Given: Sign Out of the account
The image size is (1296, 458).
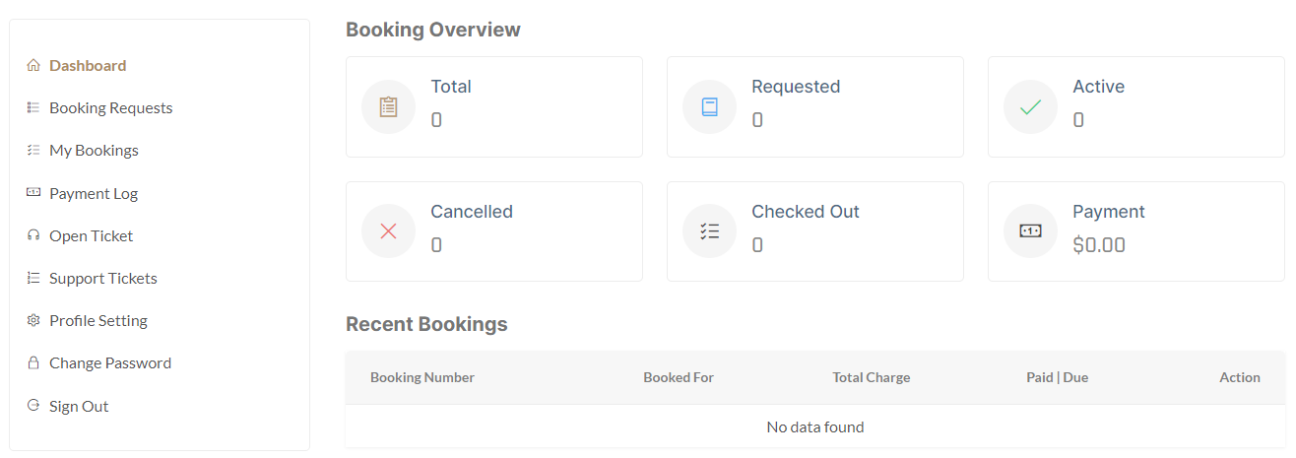Looking at the screenshot, I should (x=79, y=407).
